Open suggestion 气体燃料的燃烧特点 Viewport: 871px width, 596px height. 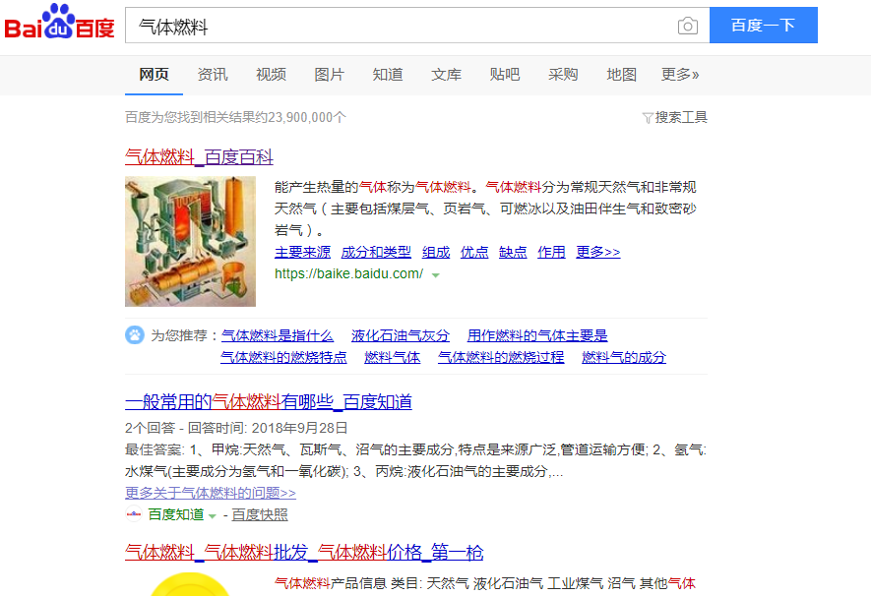click(283, 357)
